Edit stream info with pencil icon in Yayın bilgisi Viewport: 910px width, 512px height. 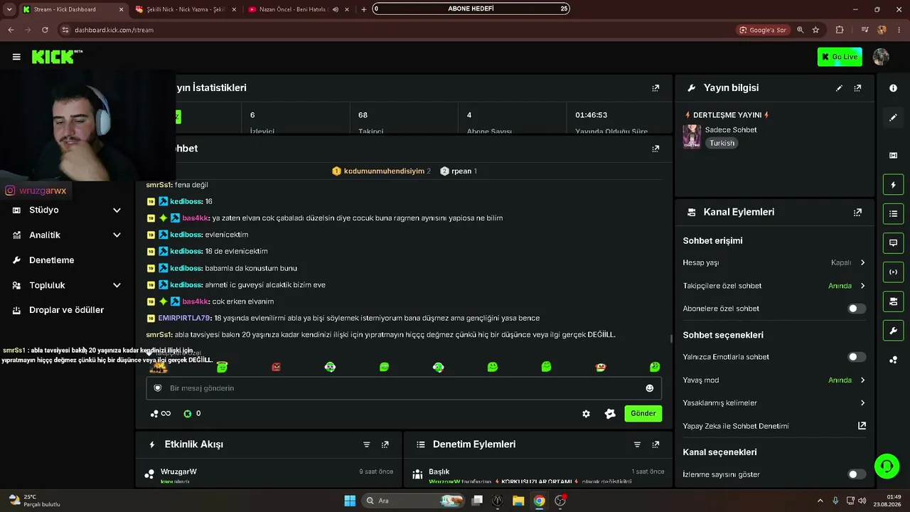coord(839,88)
